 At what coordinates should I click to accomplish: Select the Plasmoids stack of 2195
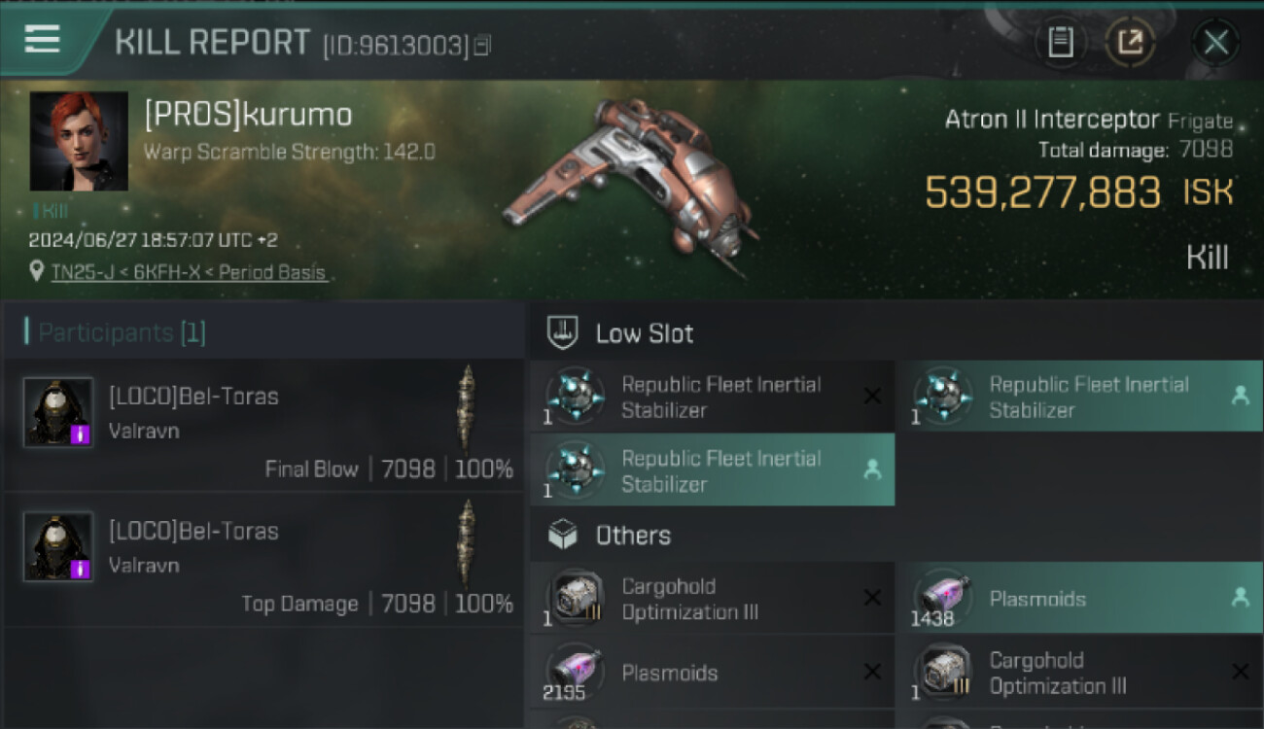point(712,673)
